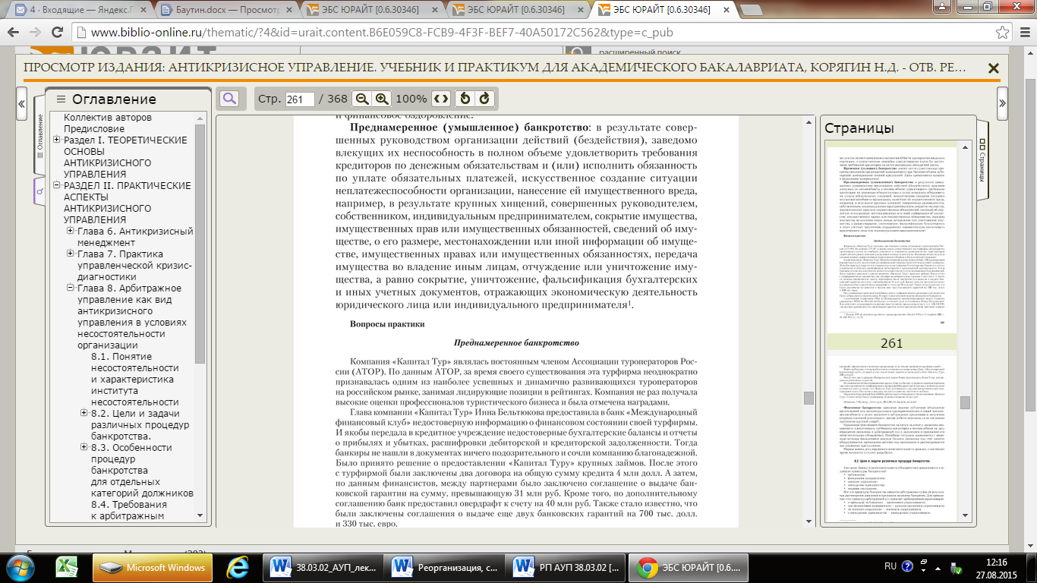Open Коллектив авторов in table of contents

click(108, 118)
